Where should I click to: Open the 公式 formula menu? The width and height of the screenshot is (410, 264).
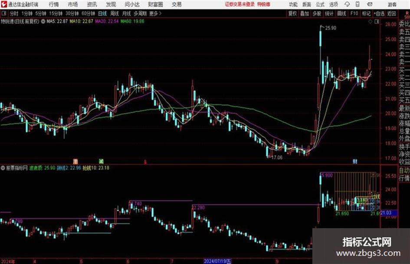click(320, 4)
